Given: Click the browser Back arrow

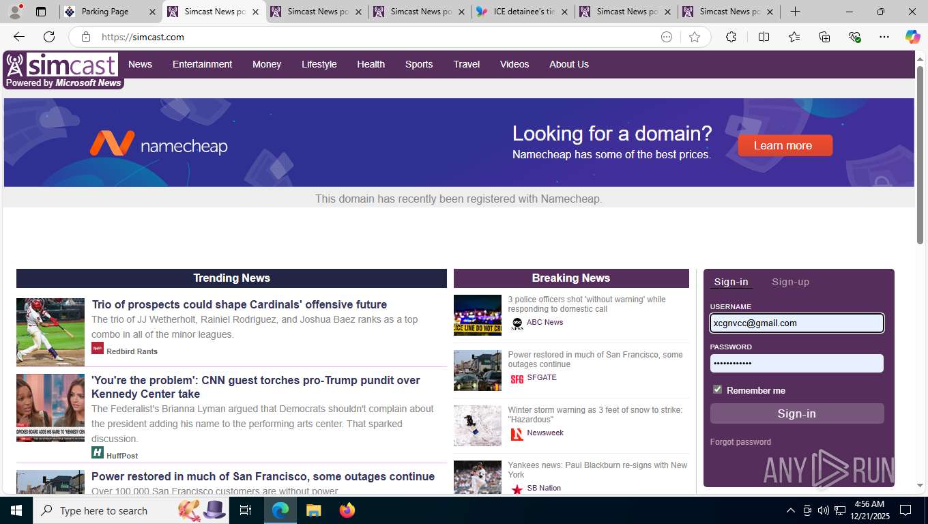Looking at the screenshot, I should click(x=19, y=37).
